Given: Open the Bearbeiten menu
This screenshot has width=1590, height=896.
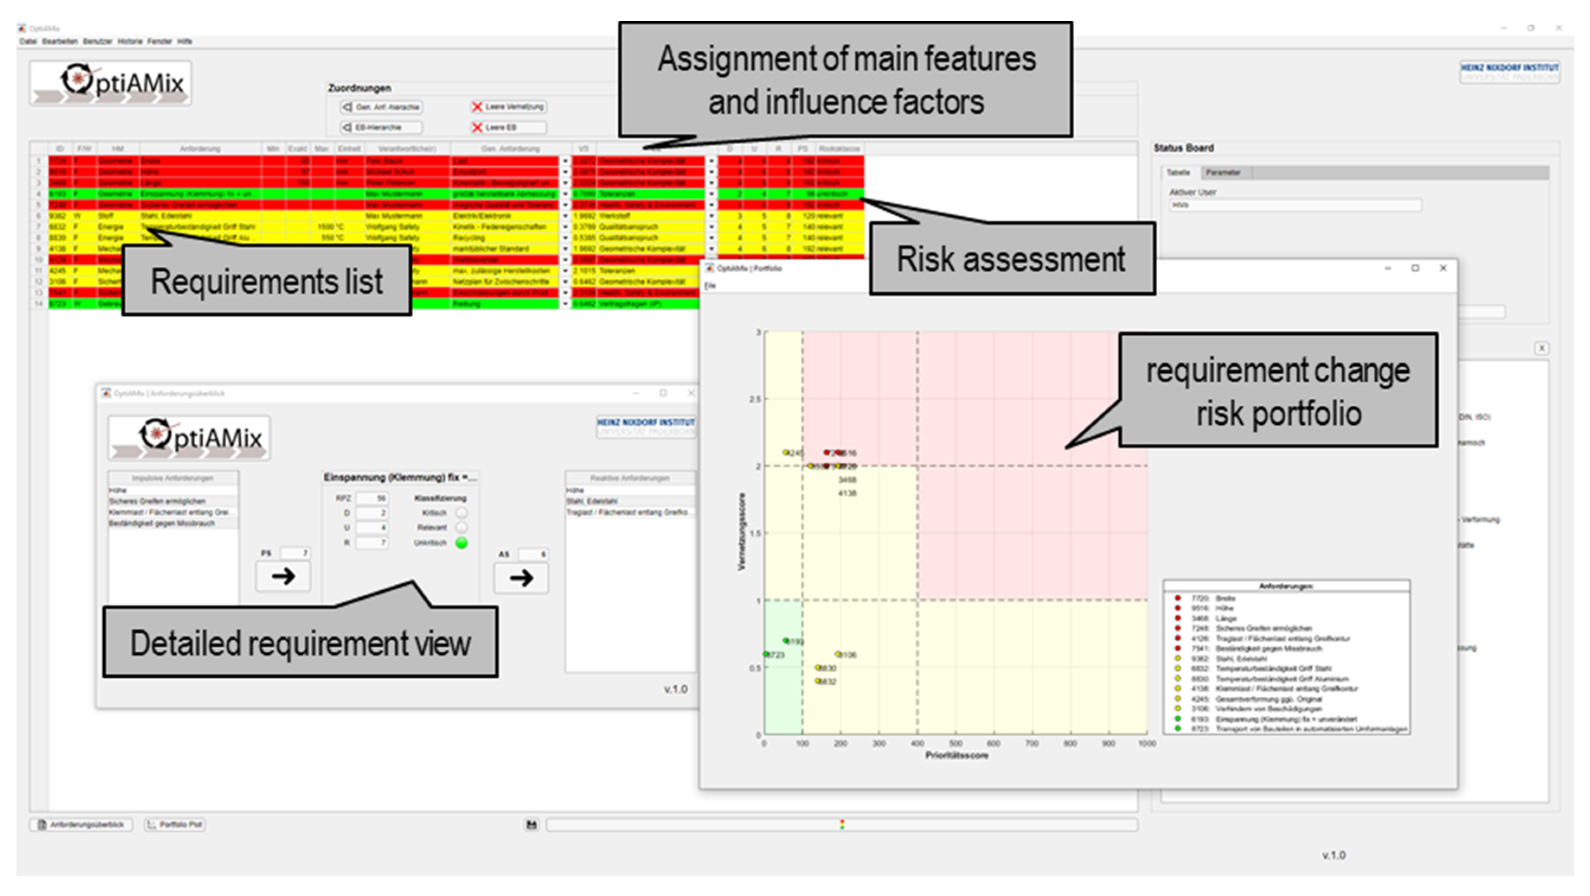Looking at the screenshot, I should pos(59,42).
